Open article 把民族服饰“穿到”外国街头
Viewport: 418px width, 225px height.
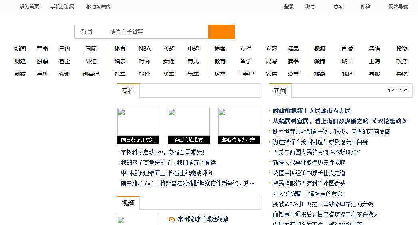[x=309, y=183]
